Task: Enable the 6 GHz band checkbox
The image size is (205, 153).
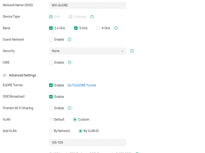Action: 98,28
